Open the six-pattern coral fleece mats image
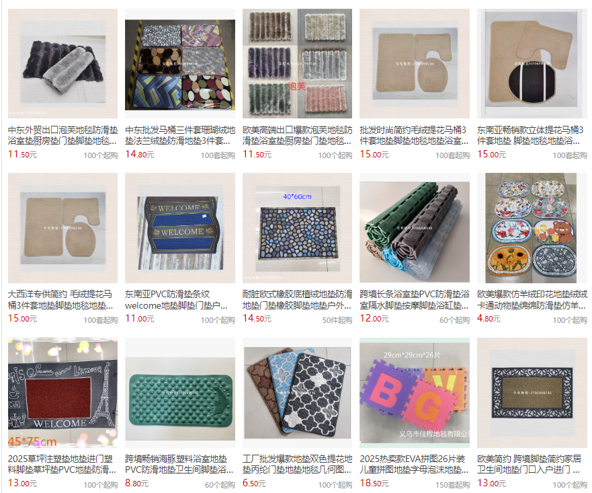This screenshot has width=592, height=493. 180,64
